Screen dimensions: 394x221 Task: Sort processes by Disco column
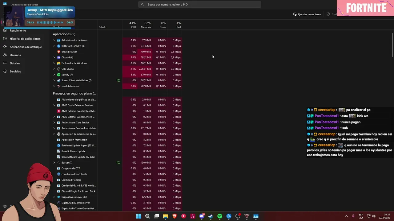(x=160, y=25)
